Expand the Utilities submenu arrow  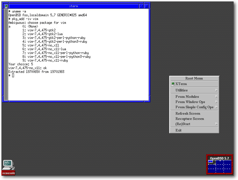click(x=217, y=90)
